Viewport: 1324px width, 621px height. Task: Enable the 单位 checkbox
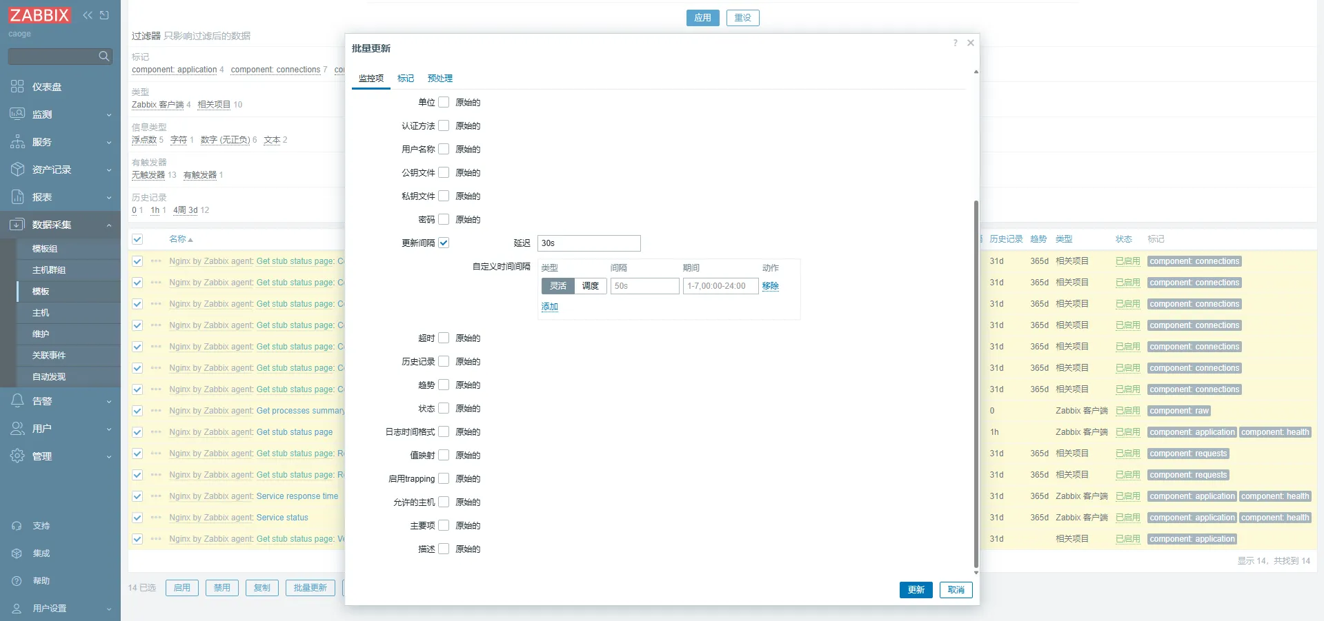coord(444,102)
